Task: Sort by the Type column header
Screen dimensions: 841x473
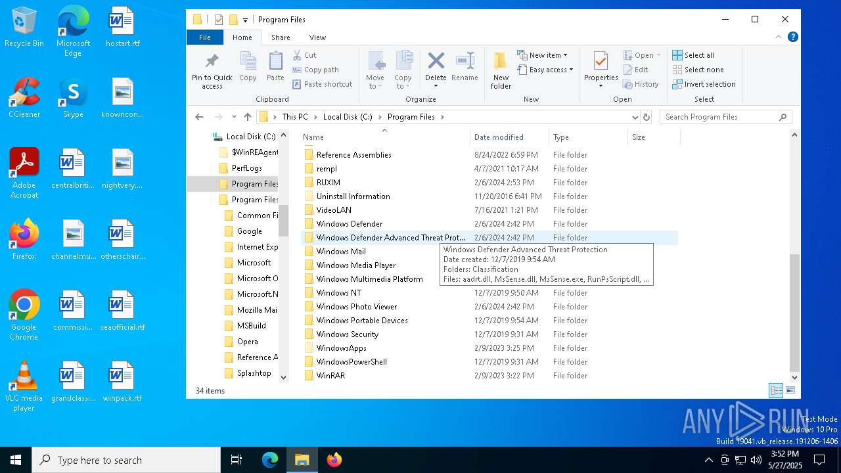Action: tap(589, 137)
